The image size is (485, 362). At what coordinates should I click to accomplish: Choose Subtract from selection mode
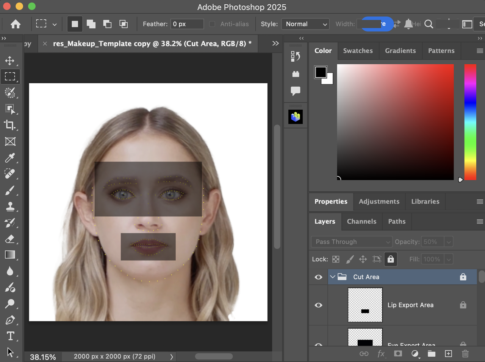pyautogui.click(x=107, y=24)
